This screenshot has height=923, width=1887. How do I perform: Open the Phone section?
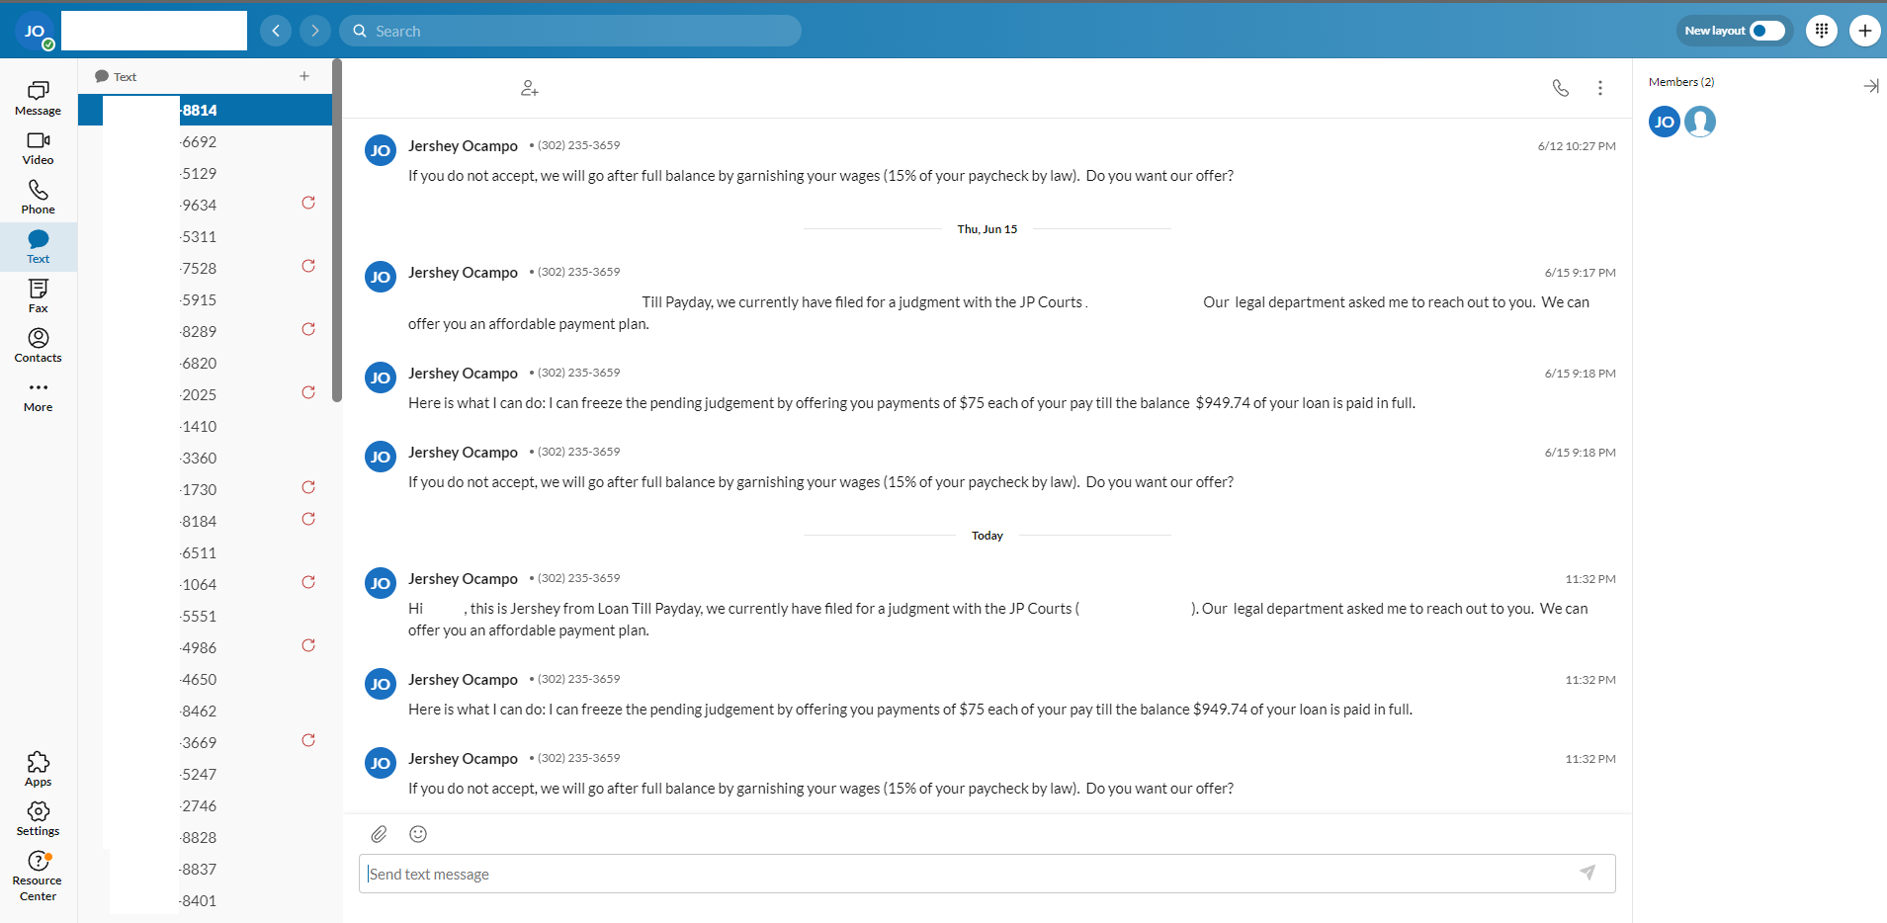pos(38,198)
